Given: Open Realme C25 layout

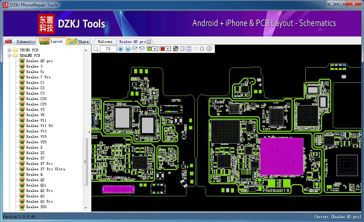Looking at the screenshot, I should click(x=36, y=104).
